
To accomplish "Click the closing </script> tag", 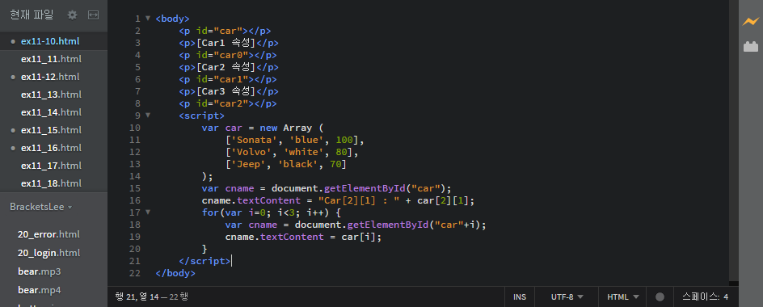I will (204, 261).
